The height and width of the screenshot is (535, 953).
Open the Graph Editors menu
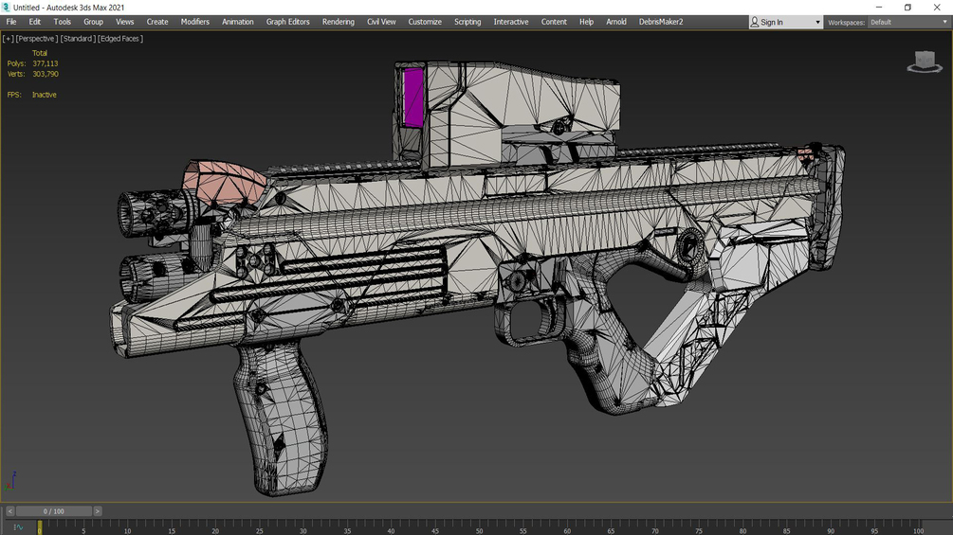click(287, 22)
